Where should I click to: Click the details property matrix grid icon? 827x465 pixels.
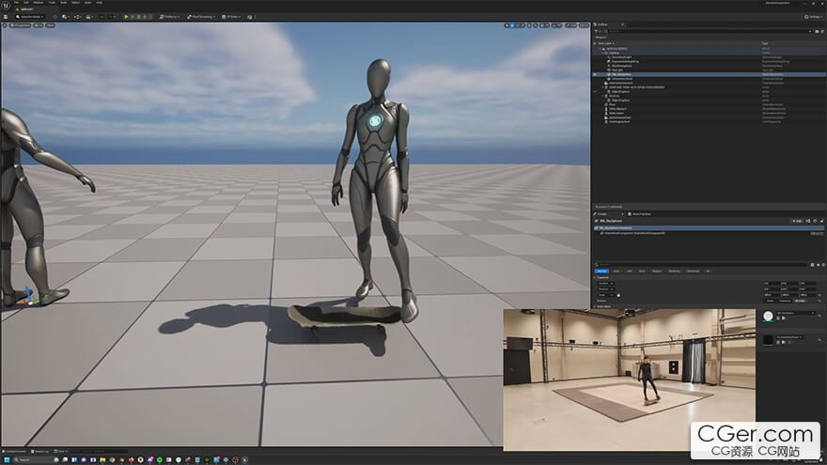(812, 265)
